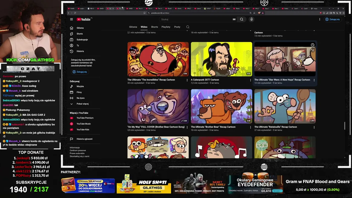Open A Cyberpunk 2077 Cartoon title link
The image size is (352, 198).
[205, 80]
